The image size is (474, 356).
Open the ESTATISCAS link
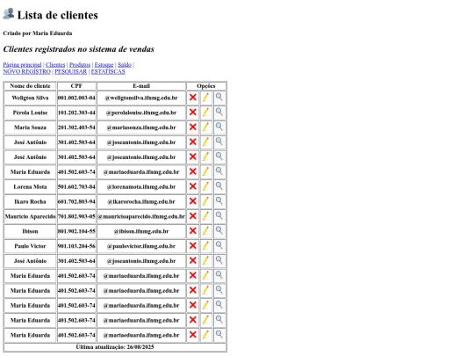point(108,72)
